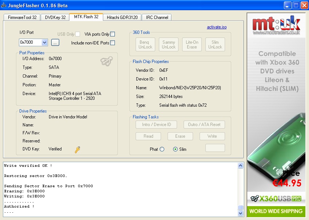Click the linked chain icon in Port Properties
Image resolution: width=309 pixels, height=220 pixels.
[107, 61]
